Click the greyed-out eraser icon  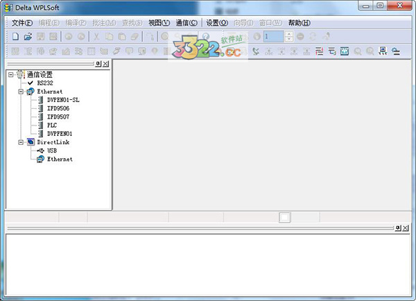click(135, 36)
